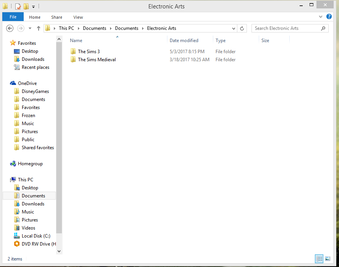Click the Search Electronic Arts box
The height and width of the screenshot is (267, 339).
(287, 28)
